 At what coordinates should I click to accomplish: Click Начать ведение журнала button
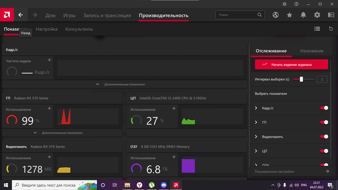click(292, 64)
